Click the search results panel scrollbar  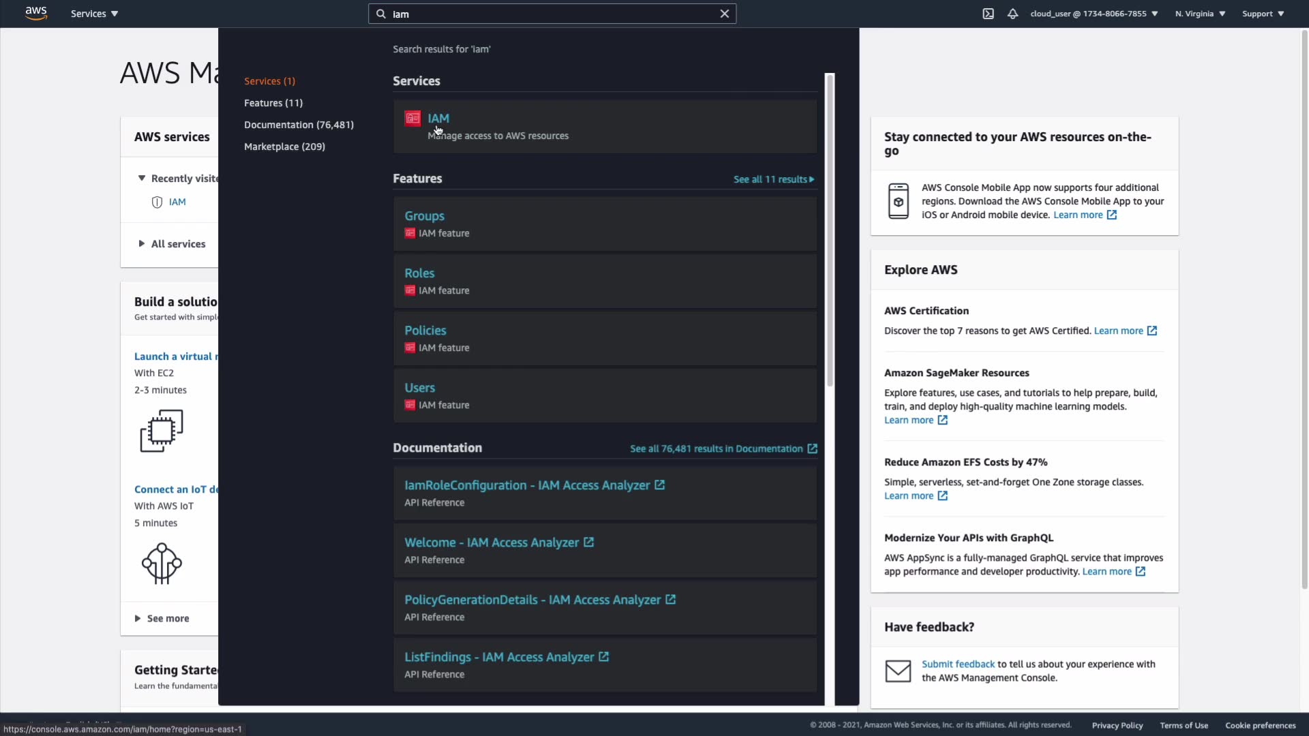coord(830,232)
